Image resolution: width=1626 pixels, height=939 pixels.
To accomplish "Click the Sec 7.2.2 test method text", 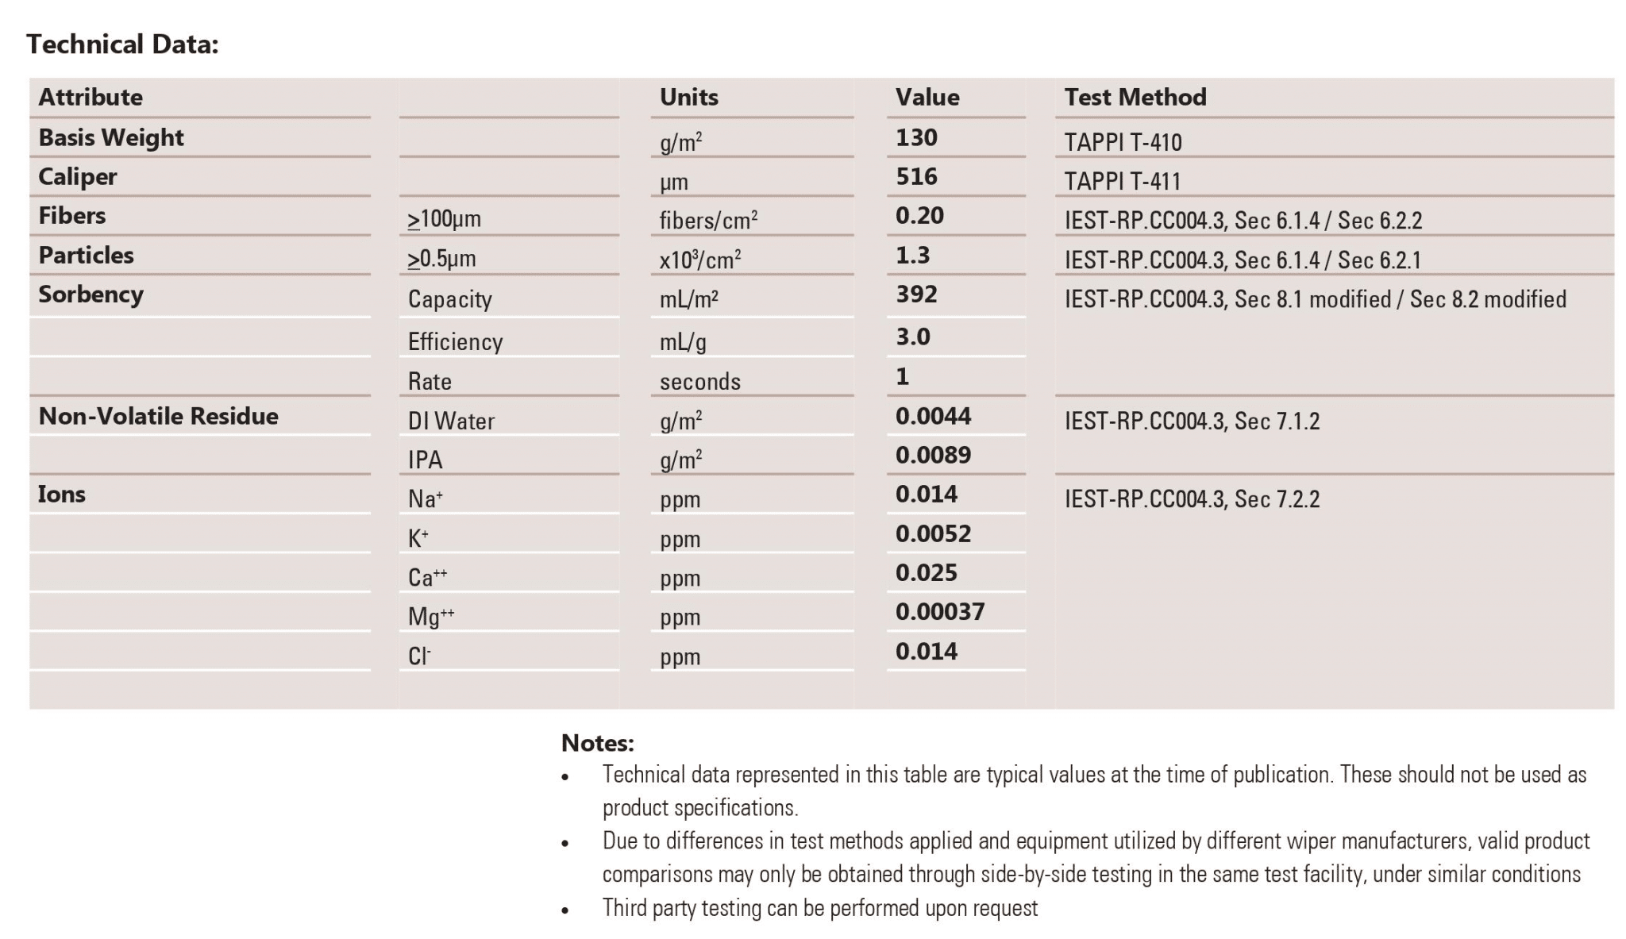I will point(1192,498).
